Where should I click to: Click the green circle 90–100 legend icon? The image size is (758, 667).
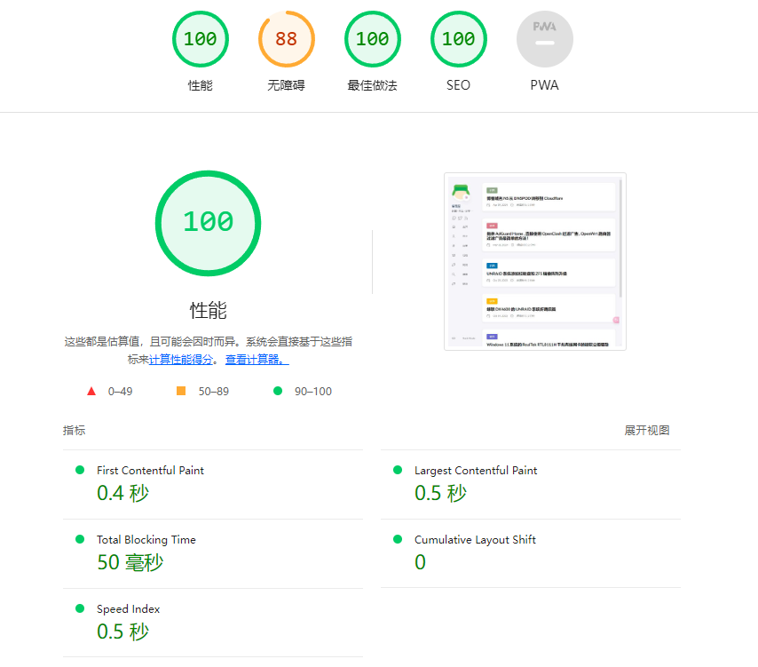tap(278, 391)
